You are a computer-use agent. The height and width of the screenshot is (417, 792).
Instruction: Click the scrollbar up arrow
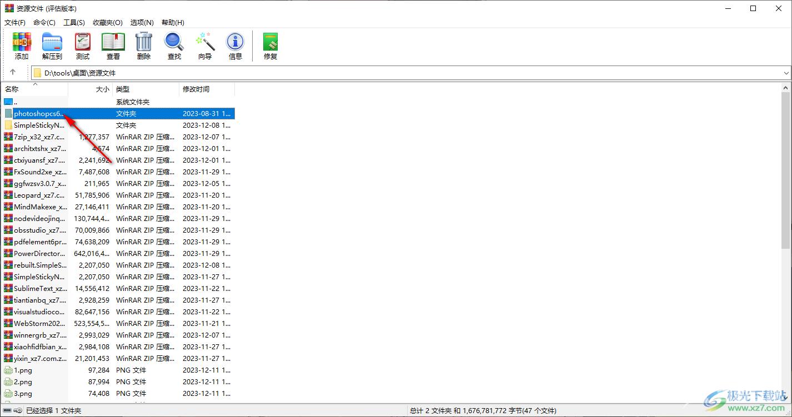[x=785, y=88]
